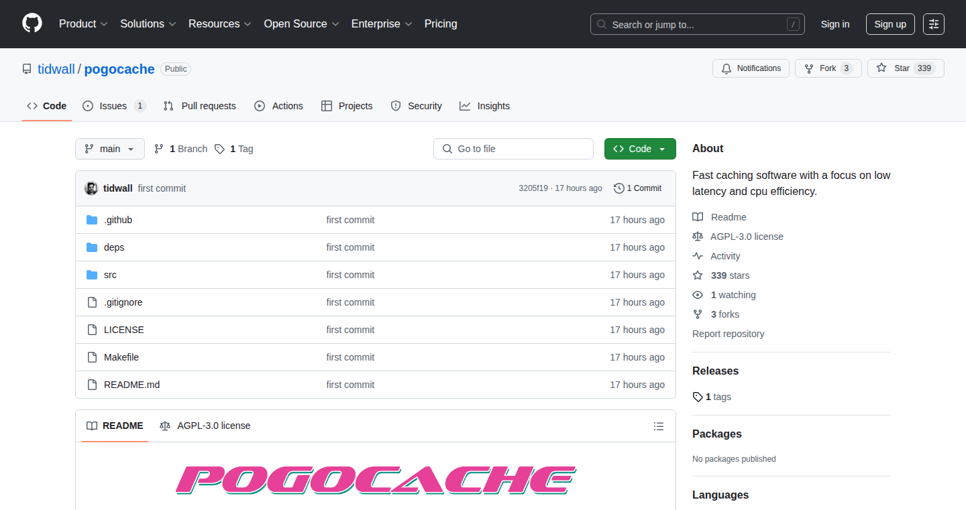Switch to the Code tab

pyautogui.click(x=47, y=106)
